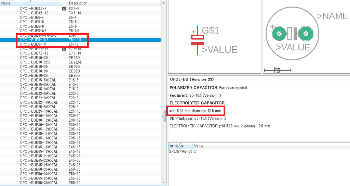350x186 pixels.
Task: Click the right pad in footprint preview
Action: 306,33
